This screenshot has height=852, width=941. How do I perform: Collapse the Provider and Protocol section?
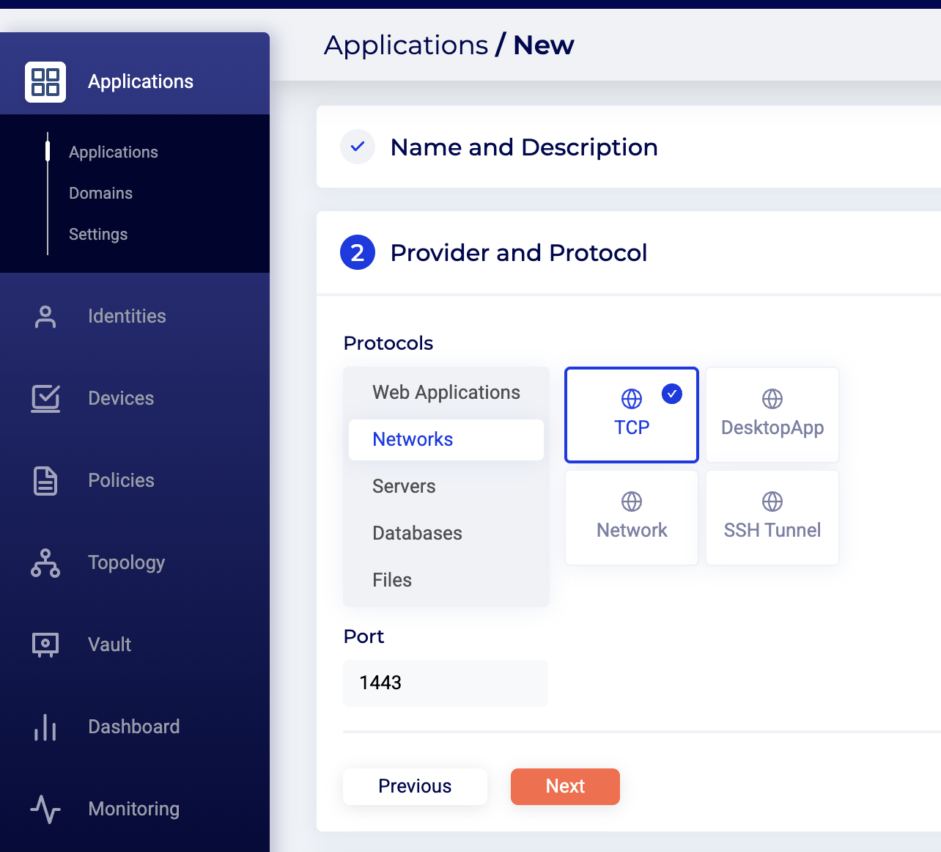point(518,253)
